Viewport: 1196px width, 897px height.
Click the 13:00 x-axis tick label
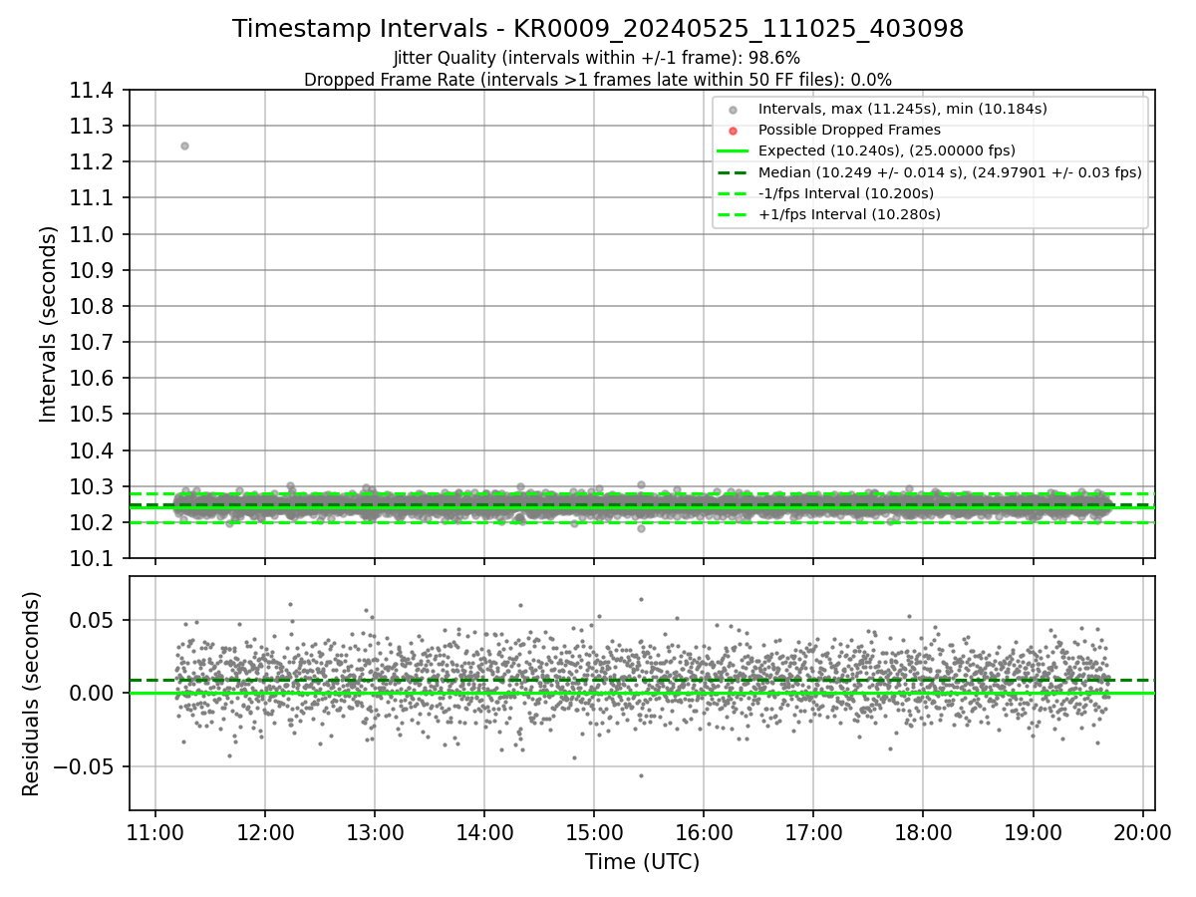(374, 831)
